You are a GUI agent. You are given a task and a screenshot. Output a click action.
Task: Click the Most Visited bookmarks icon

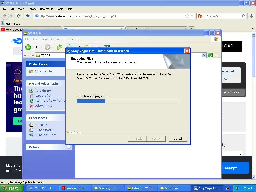click(x=3, y=23)
